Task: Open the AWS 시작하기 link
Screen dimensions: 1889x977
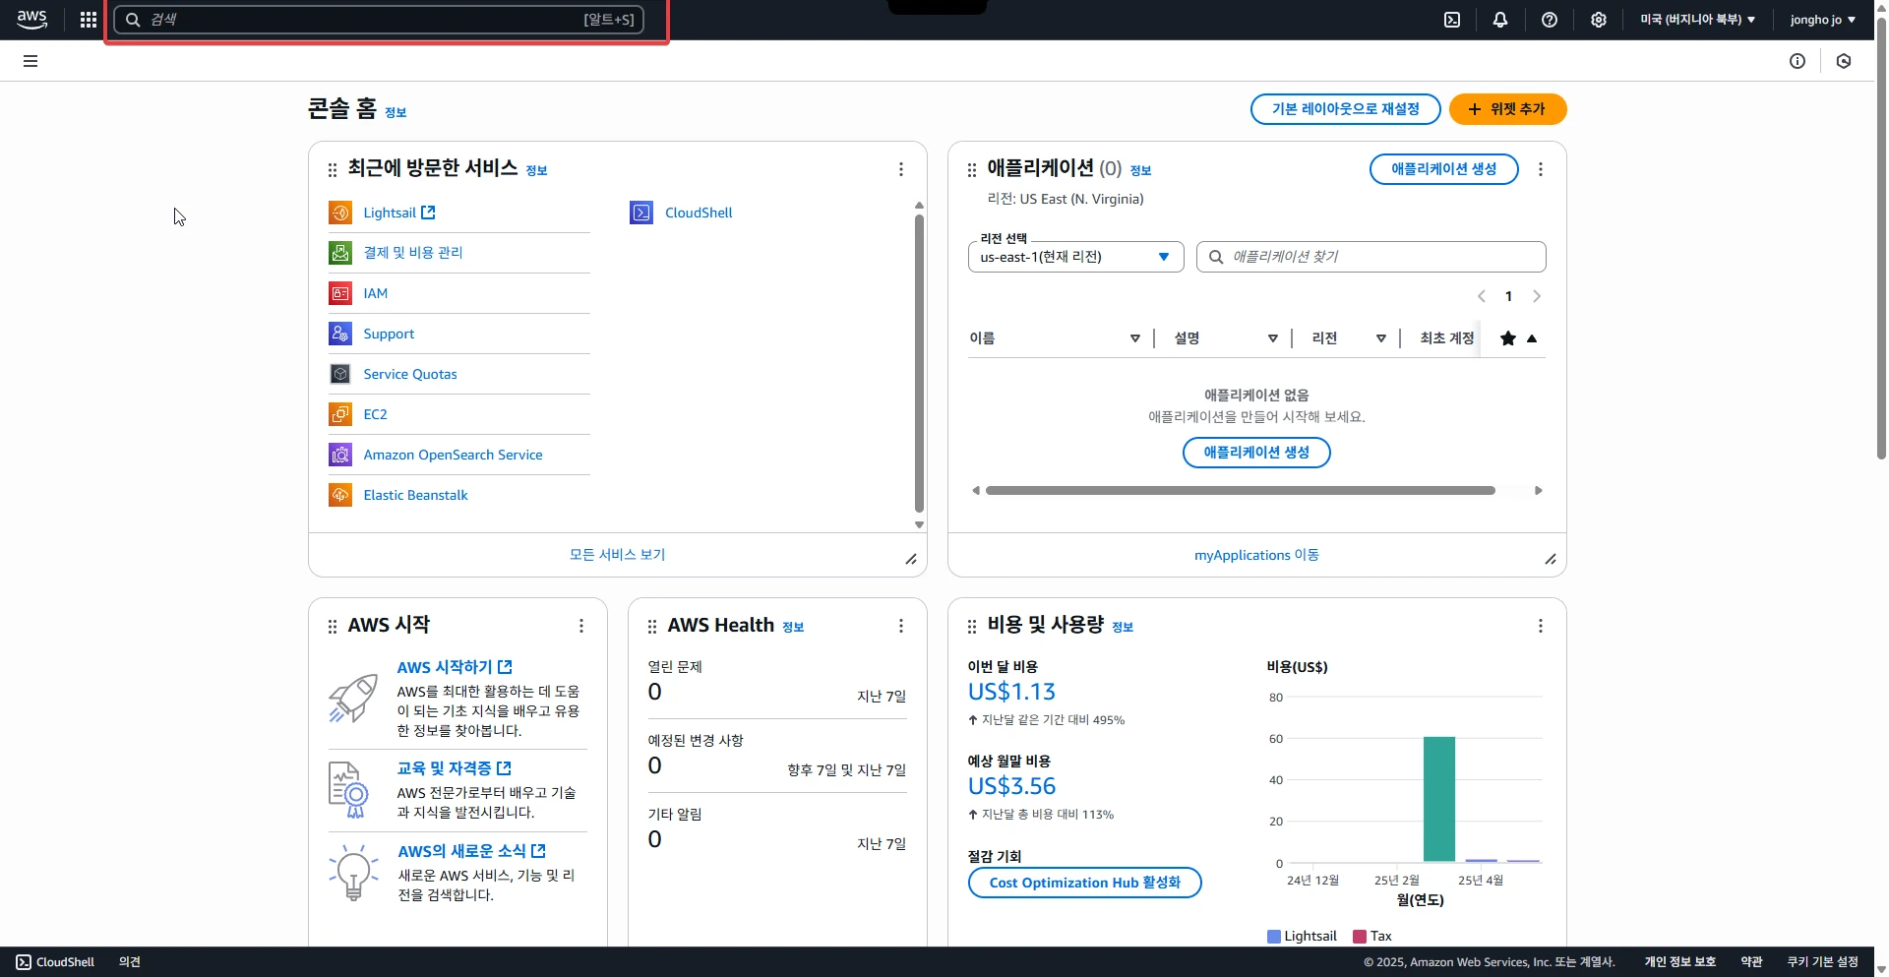Action: pyautogui.click(x=455, y=667)
